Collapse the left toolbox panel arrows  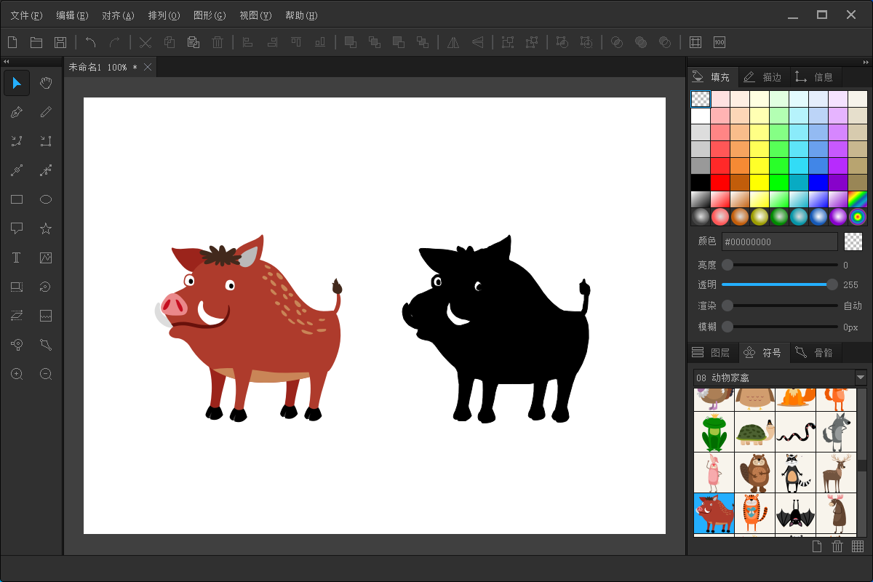pos(6,62)
